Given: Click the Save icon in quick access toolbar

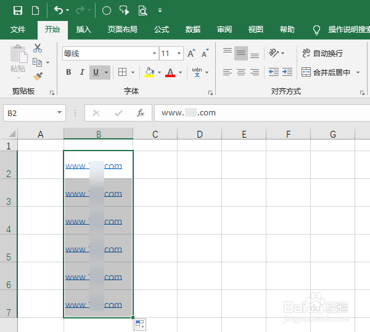Looking at the screenshot, I should click(x=18, y=10).
